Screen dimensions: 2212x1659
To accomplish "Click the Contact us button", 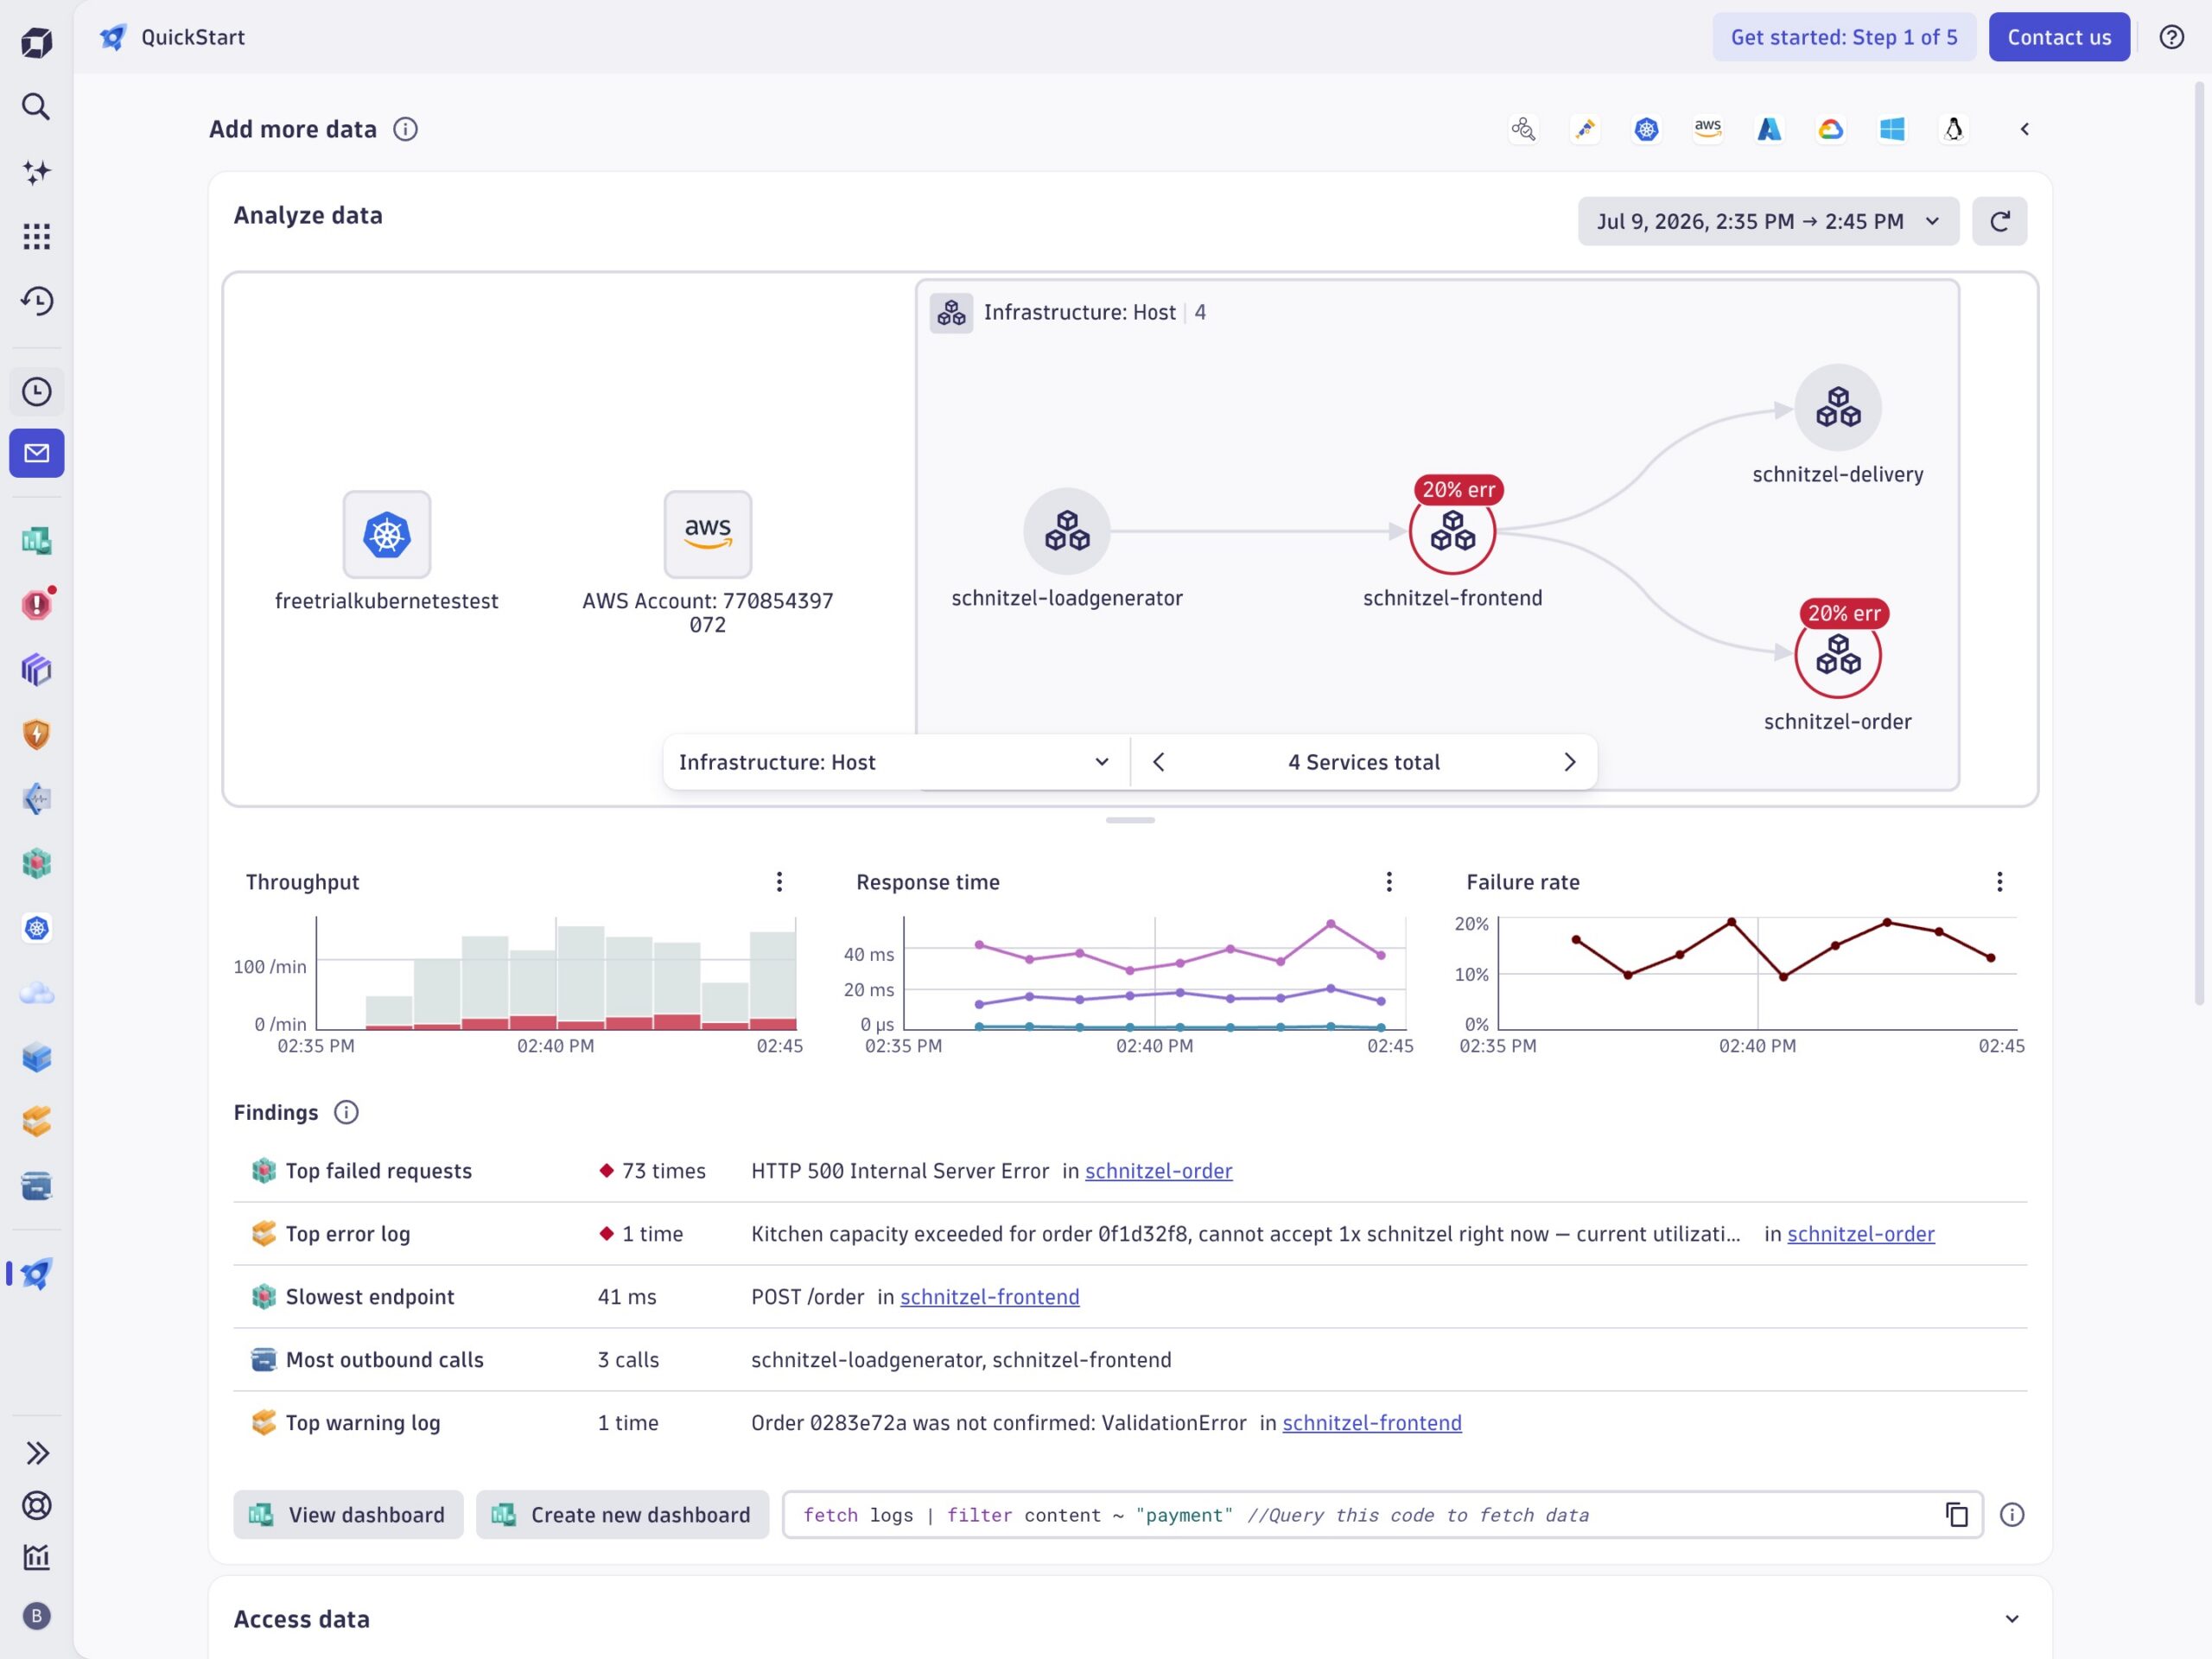I will pyautogui.click(x=2059, y=37).
